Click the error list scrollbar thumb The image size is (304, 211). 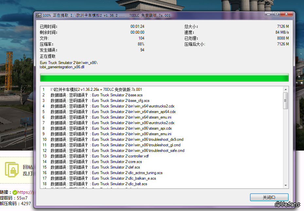[286, 101]
